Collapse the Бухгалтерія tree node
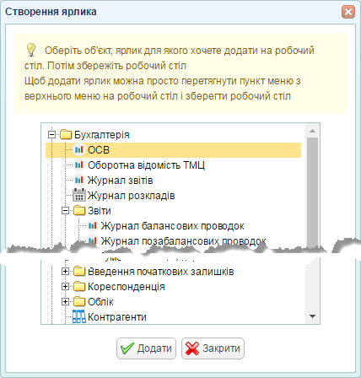The height and width of the screenshot is (378, 361). [51, 134]
